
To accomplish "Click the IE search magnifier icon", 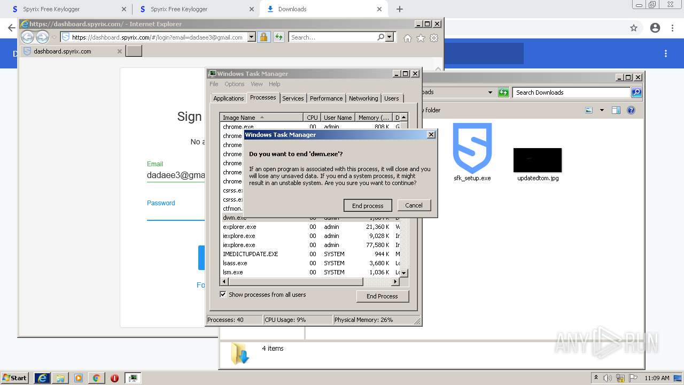I will (380, 37).
